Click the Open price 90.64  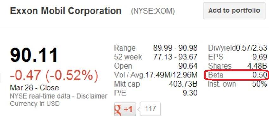click(x=188, y=66)
